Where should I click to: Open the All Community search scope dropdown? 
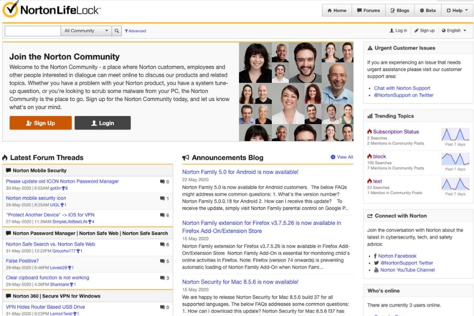point(86,31)
